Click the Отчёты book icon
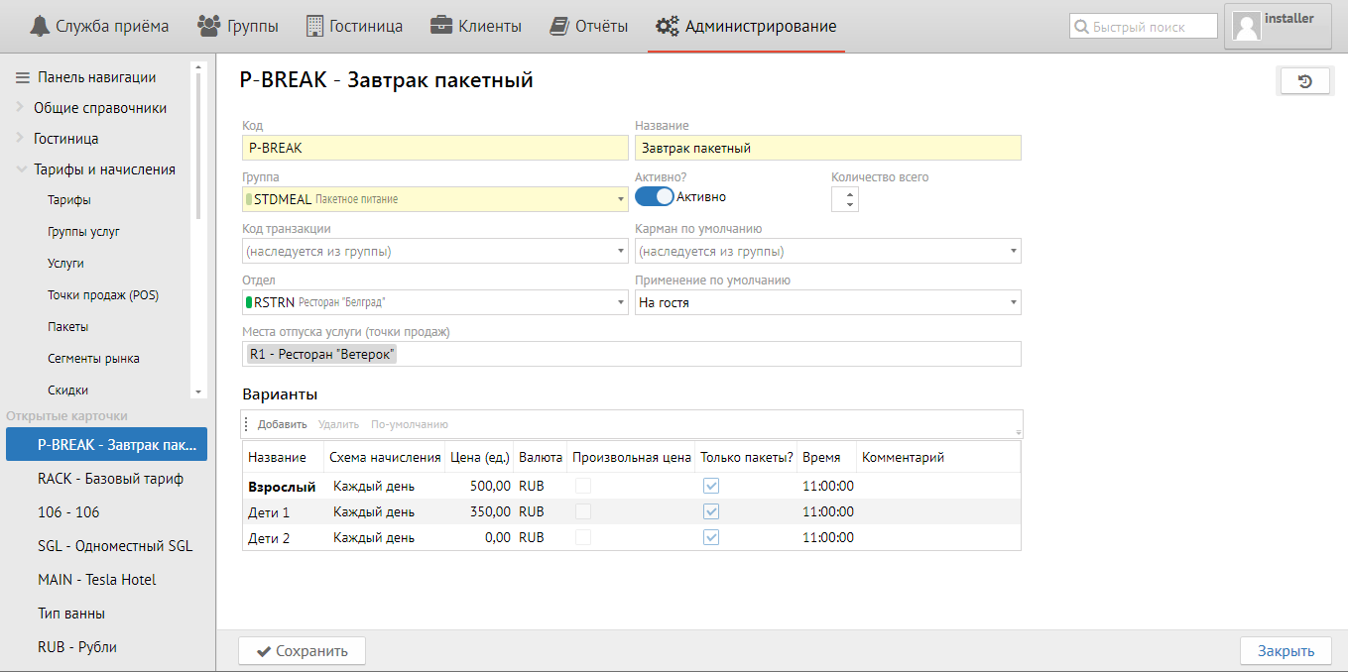 coord(559,26)
